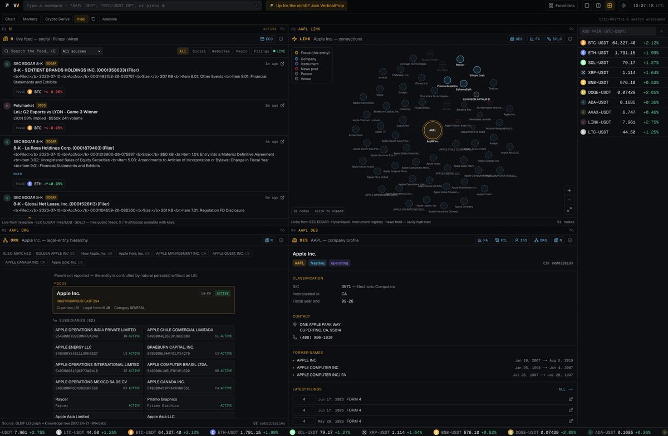This screenshot has height=436, width=668.
Task: Switch to the Crypto Derivs tab
Action: [x=57, y=19]
